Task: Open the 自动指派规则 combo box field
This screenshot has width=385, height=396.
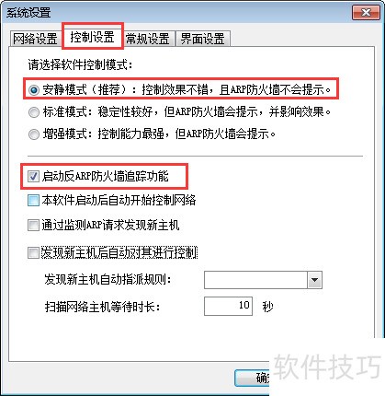Action: pyautogui.click(x=263, y=280)
